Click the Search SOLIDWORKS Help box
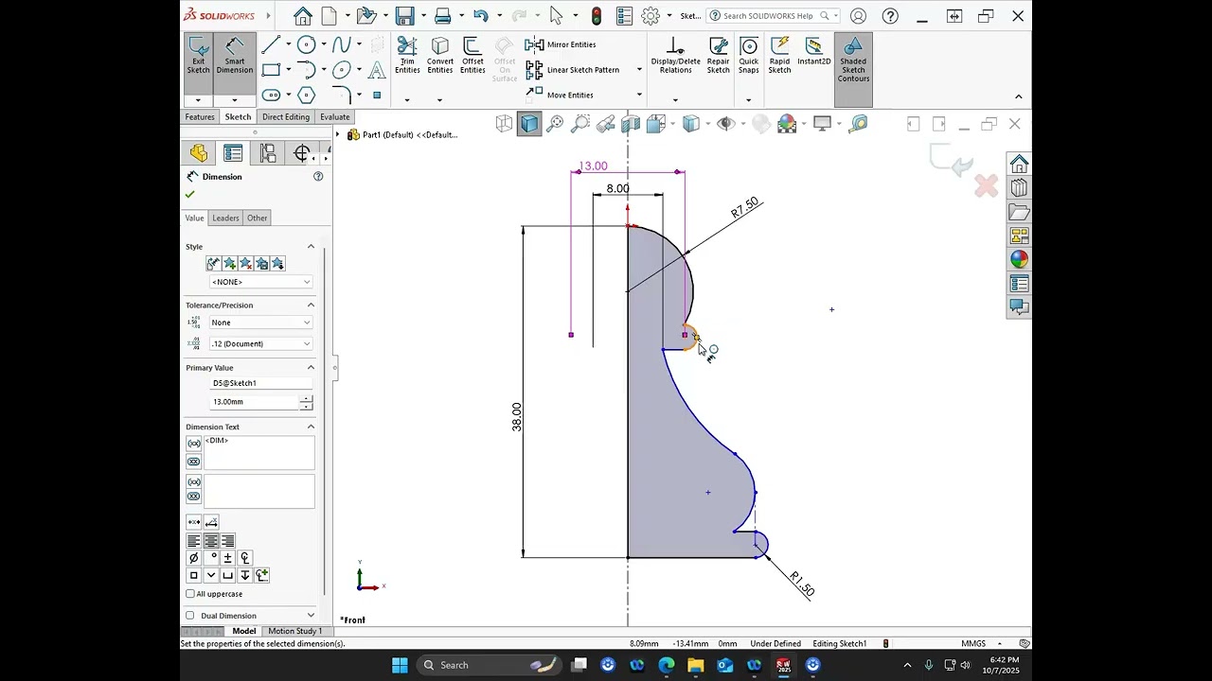 [x=773, y=16]
